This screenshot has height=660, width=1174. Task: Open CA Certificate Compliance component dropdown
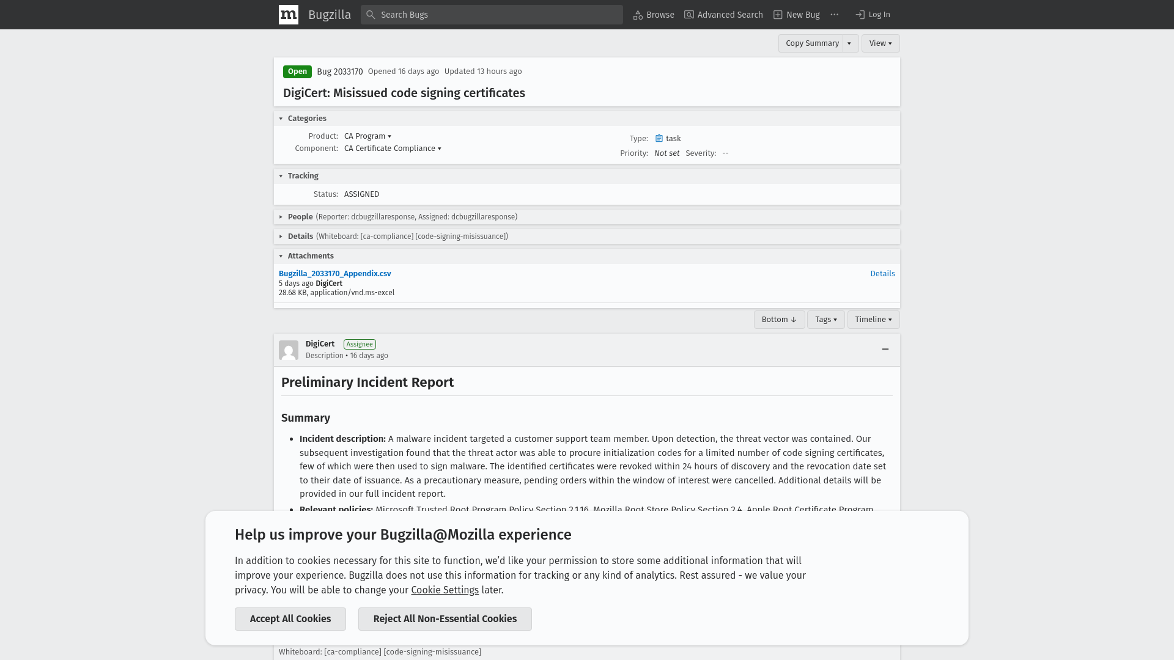tap(393, 148)
